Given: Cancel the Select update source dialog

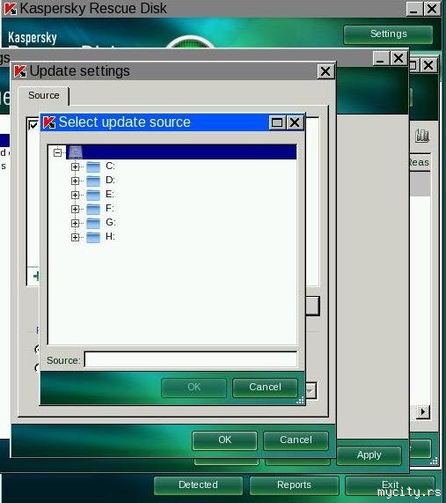Looking at the screenshot, I should click(x=265, y=388).
